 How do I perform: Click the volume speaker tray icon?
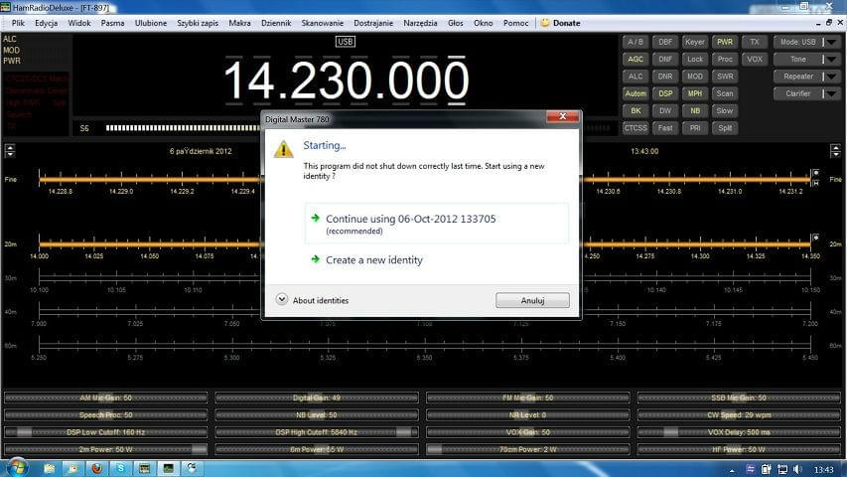click(798, 469)
